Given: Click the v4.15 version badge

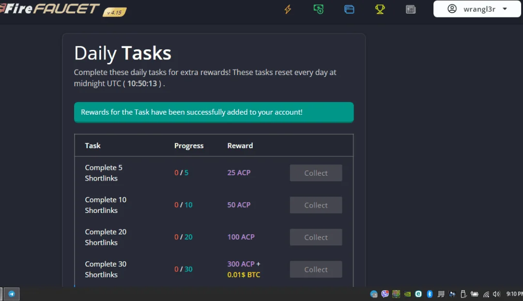Looking at the screenshot, I should (x=114, y=12).
